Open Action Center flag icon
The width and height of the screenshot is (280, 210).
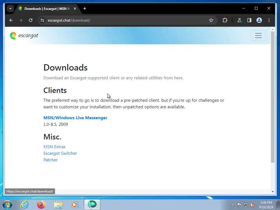coord(239,205)
